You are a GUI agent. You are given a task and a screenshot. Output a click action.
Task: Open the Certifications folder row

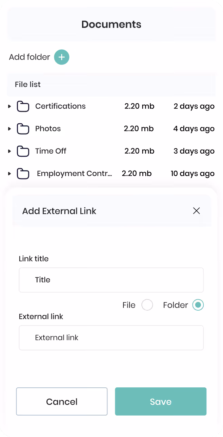111,106
